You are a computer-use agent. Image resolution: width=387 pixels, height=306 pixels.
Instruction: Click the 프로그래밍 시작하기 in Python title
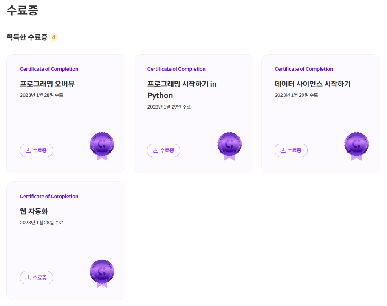click(182, 90)
